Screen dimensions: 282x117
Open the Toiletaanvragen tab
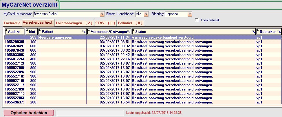[x=74, y=23]
